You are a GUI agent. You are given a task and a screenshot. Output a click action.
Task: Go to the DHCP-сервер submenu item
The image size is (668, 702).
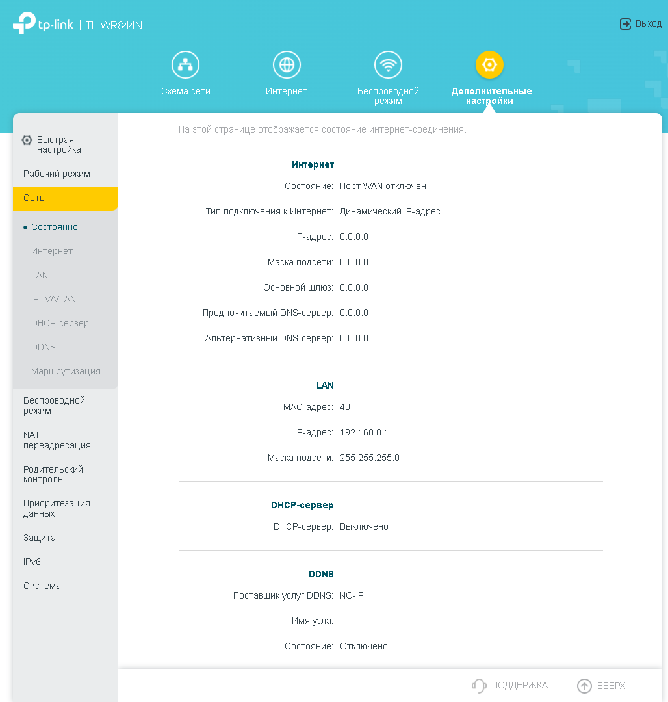pos(60,323)
